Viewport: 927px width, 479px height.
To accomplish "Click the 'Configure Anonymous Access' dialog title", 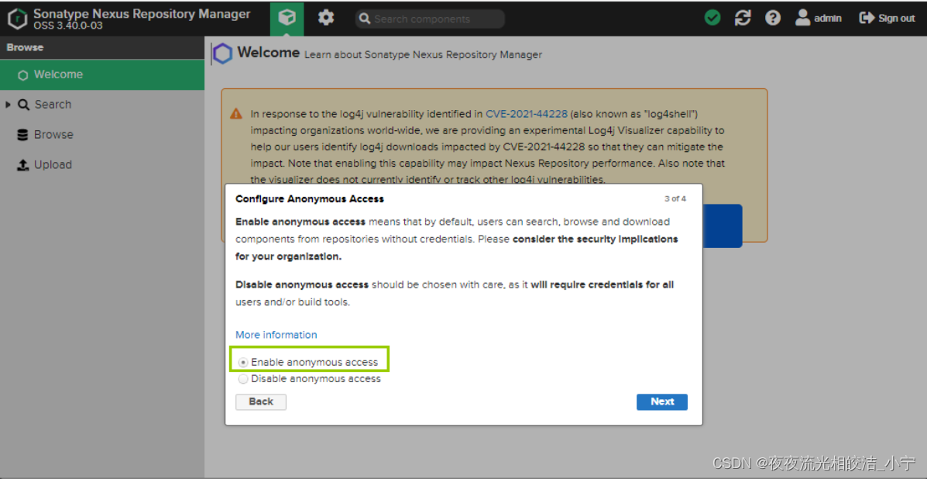I will click(310, 198).
